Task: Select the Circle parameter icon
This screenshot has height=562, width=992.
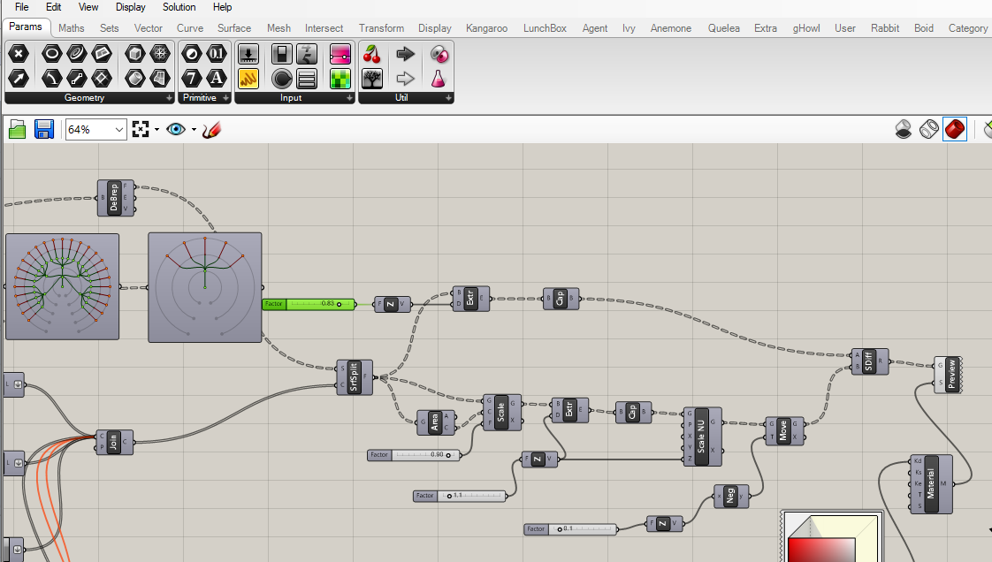Action: click(52, 54)
